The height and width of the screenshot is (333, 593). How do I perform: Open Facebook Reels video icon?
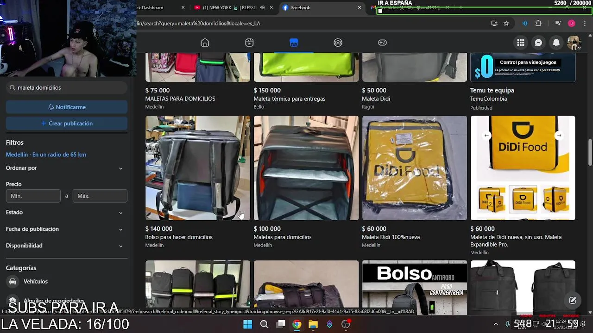click(x=249, y=43)
